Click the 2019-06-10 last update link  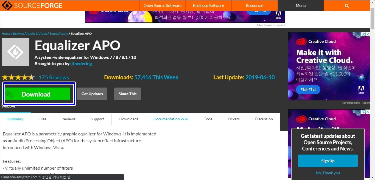260,77
